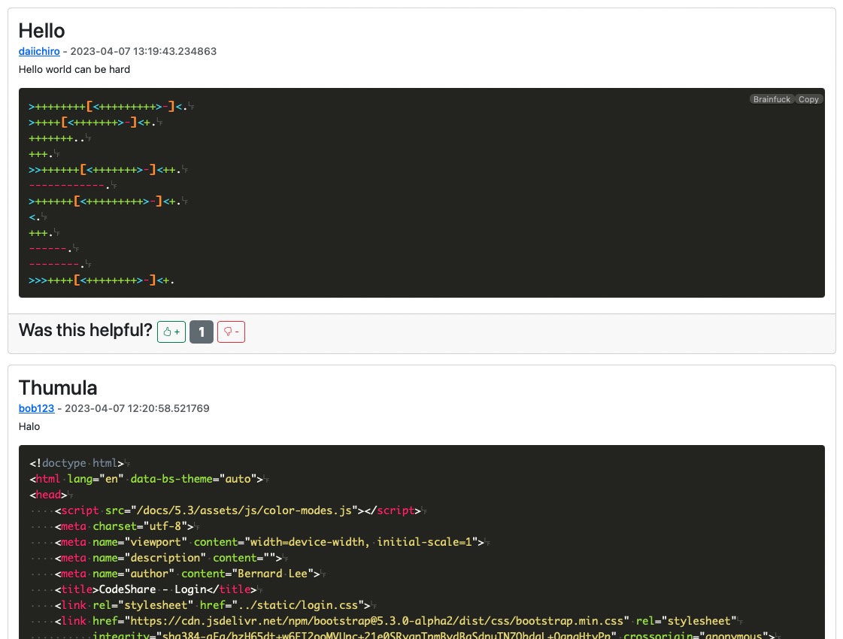Click the timestamp 2023-04-07 12:20:58.521769

(x=137, y=408)
